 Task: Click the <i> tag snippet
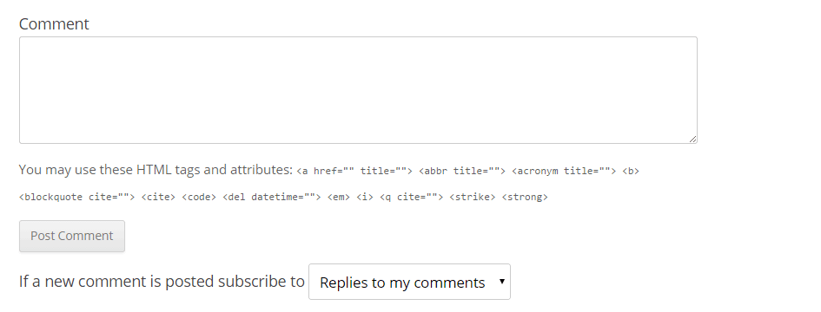pos(365,197)
